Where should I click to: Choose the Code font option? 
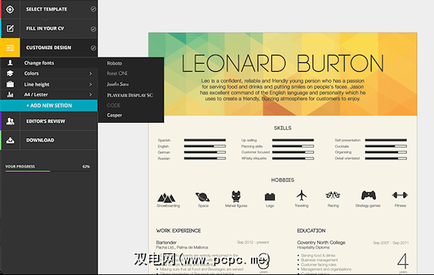(113, 105)
